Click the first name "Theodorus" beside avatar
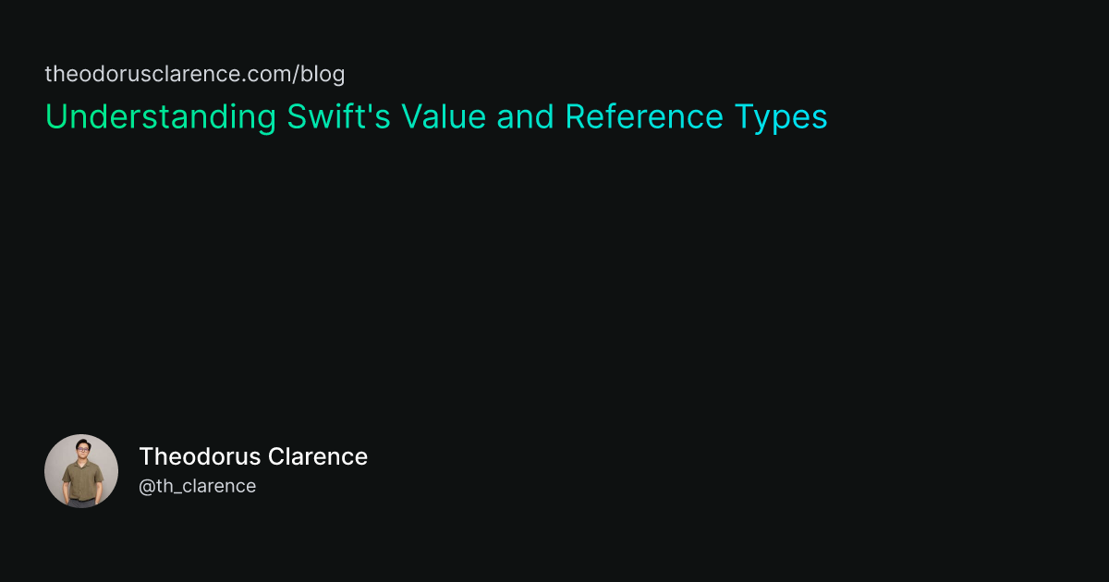 click(x=200, y=456)
